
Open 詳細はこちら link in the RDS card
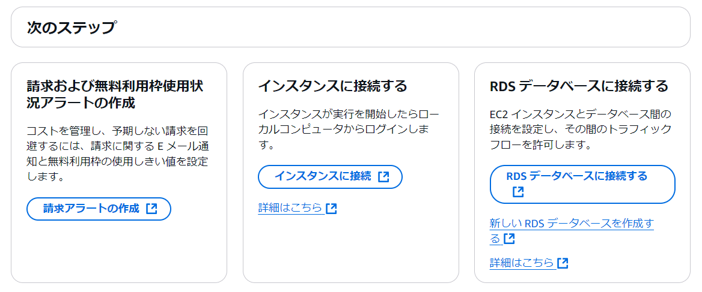point(522,263)
